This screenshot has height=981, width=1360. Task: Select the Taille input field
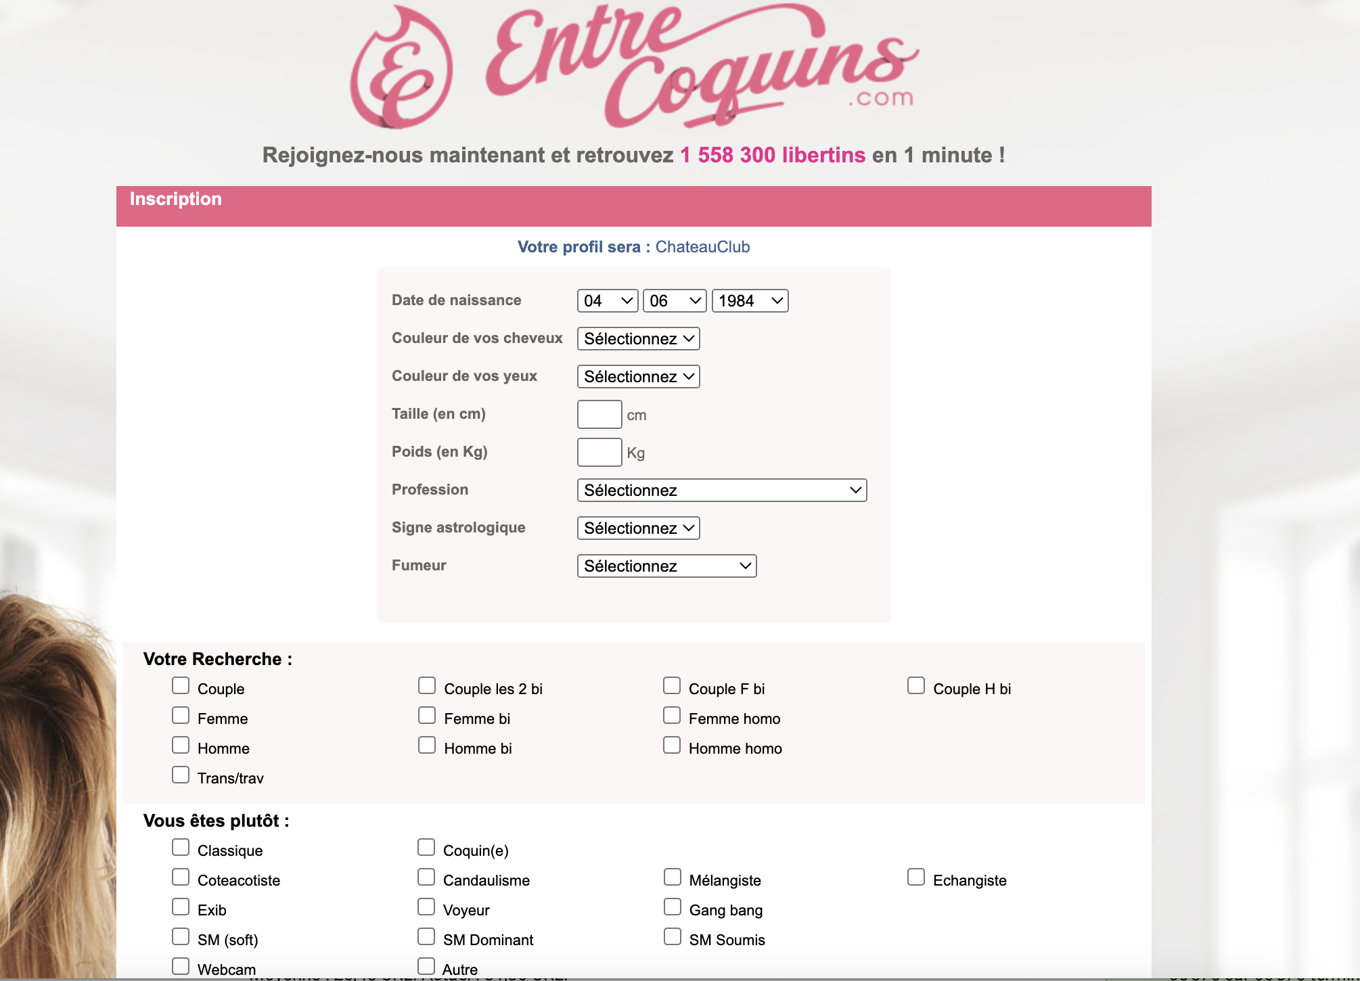point(599,413)
